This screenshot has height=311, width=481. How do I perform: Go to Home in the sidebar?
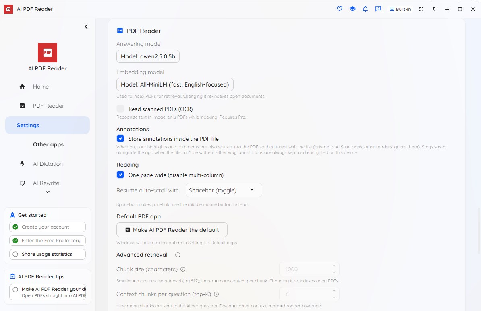click(x=47, y=87)
